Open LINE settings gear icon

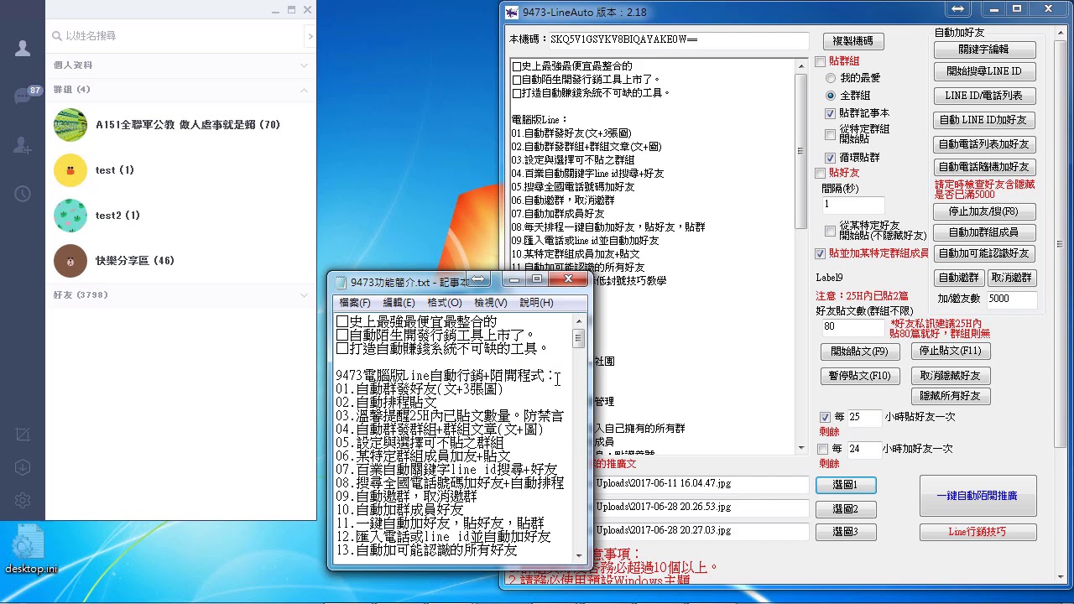pos(23,500)
